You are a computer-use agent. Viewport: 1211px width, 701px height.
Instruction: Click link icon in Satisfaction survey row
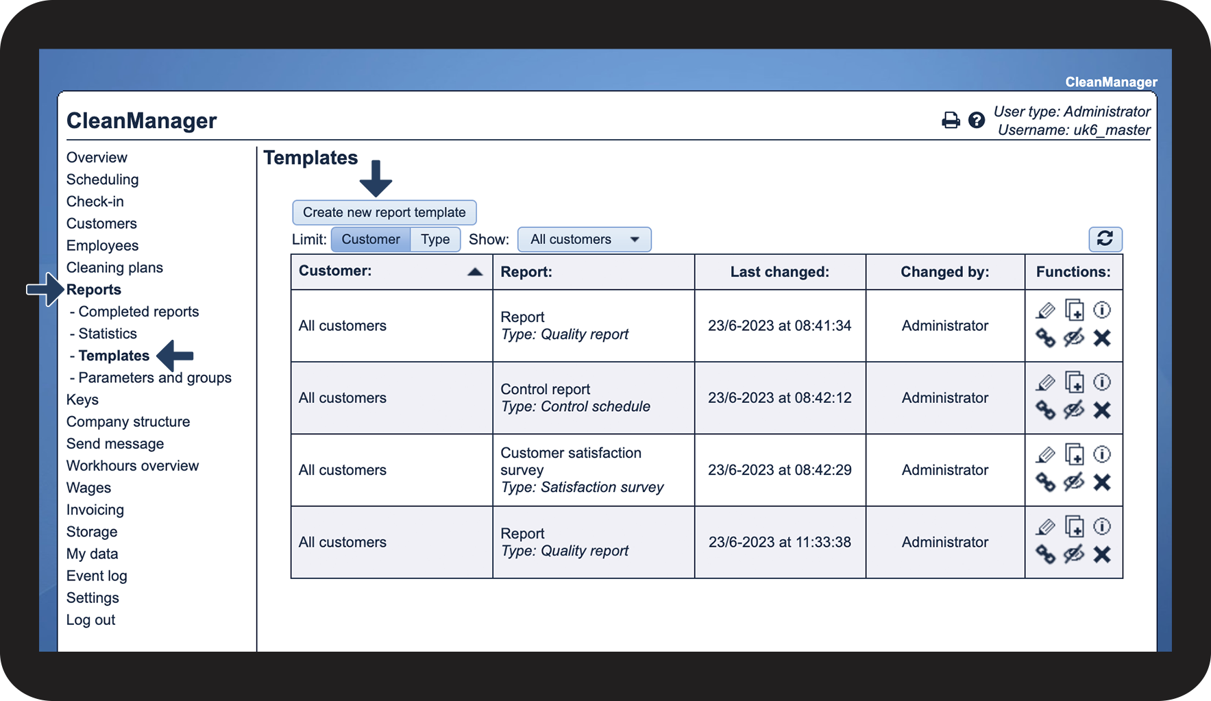coord(1045,482)
